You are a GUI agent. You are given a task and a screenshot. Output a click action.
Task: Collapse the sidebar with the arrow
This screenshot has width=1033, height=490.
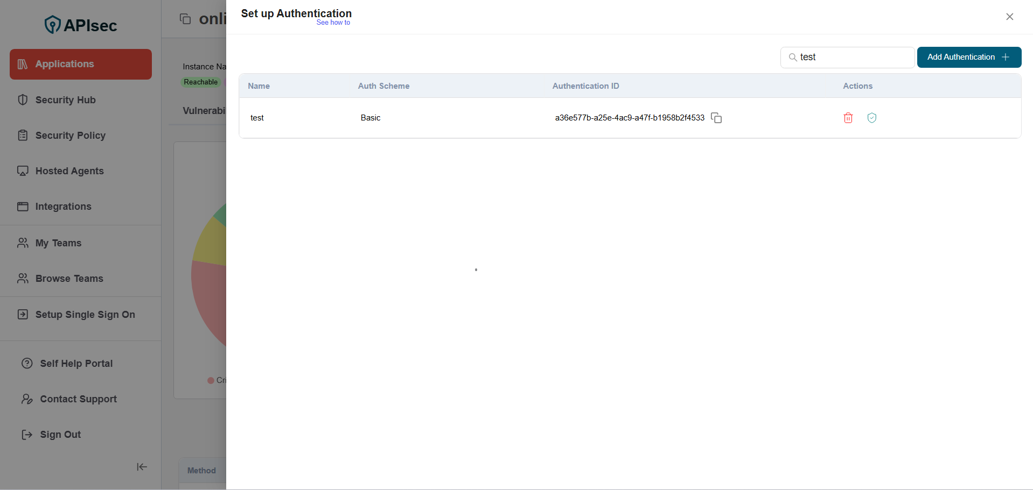141,467
